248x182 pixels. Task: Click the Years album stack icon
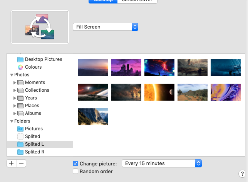20,98
